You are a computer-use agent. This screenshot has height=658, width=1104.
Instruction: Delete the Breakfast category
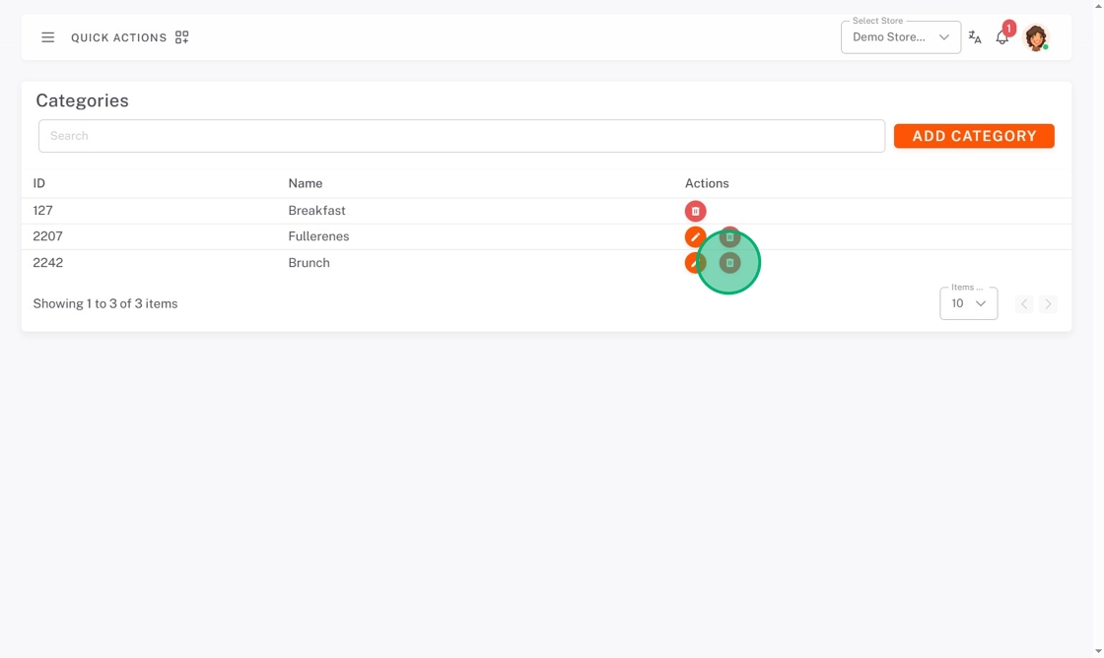pyautogui.click(x=695, y=211)
